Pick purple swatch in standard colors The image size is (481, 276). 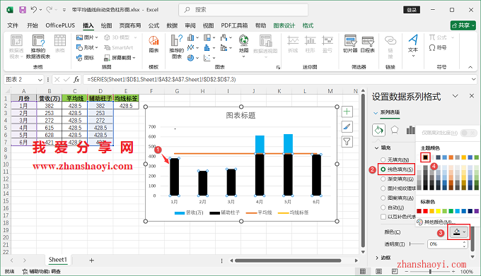pyautogui.click(x=476, y=211)
